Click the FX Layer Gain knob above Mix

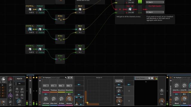(x=162, y=91)
